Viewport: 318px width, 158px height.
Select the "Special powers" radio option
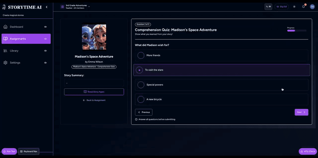pos(141,85)
